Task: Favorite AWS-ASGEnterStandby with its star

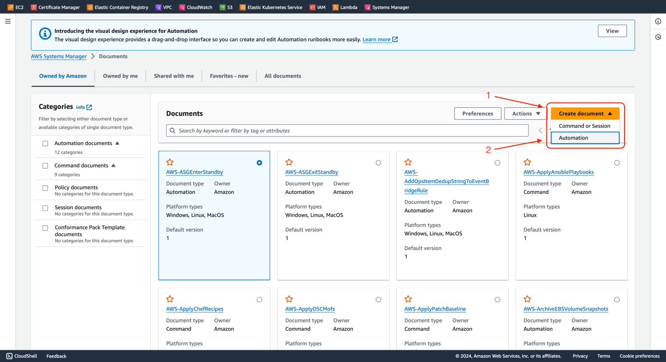Action: pyautogui.click(x=170, y=162)
